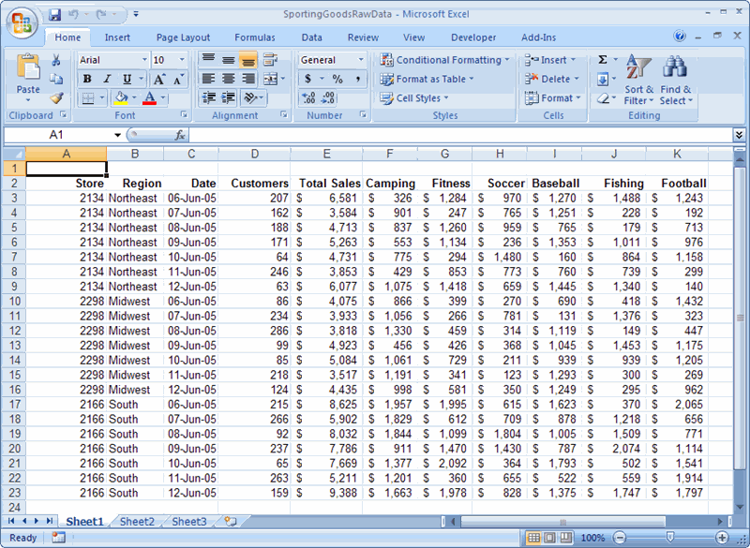Open the Name Box dropdown arrow

click(x=117, y=135)
